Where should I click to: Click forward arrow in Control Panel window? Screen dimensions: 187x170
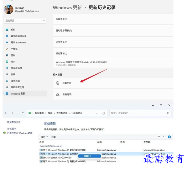tap(12, 113)
